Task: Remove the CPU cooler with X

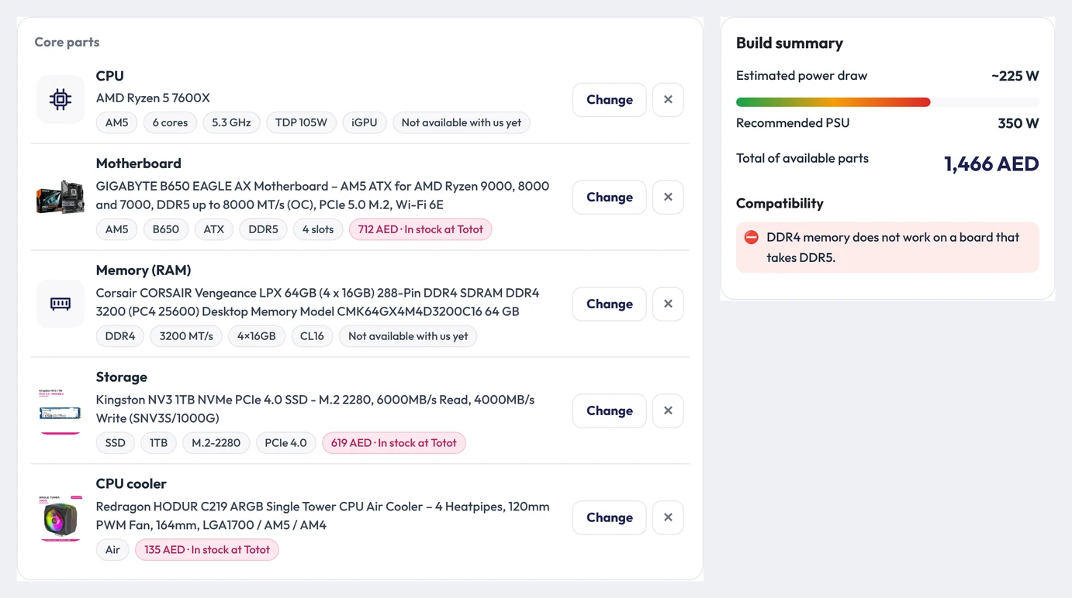Action: 668,518
